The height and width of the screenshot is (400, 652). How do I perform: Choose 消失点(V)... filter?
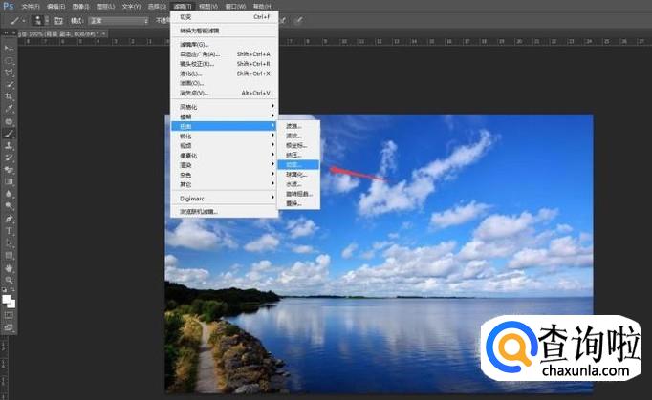[x=224, y=93]
